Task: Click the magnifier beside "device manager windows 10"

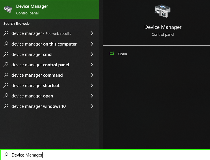Action: click(x=6, y=106)
